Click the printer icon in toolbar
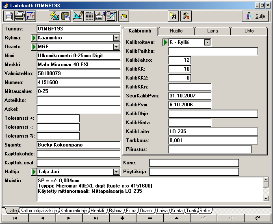273x224 pixels. 20,16
